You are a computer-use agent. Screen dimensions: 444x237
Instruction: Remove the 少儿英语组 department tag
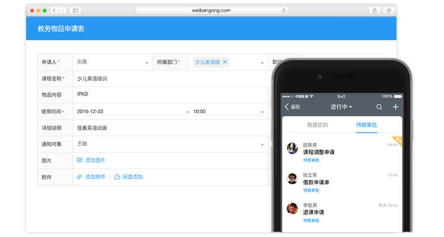coord(225,62)
